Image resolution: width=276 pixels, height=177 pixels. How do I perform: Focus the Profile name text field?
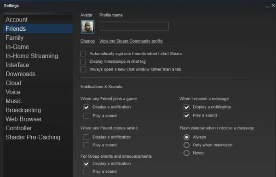134,26
